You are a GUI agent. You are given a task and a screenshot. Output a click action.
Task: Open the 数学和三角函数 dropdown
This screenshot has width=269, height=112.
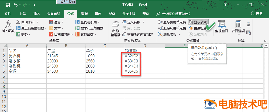click(x=91, y=28)
